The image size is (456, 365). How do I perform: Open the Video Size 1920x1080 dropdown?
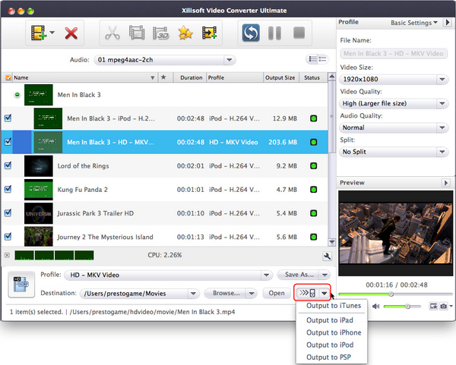(x=394, y=79)
